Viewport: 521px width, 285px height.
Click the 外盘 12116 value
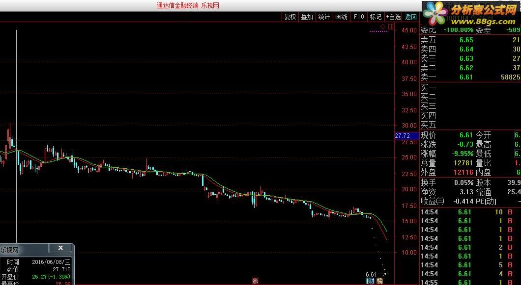tap(463, 172)
